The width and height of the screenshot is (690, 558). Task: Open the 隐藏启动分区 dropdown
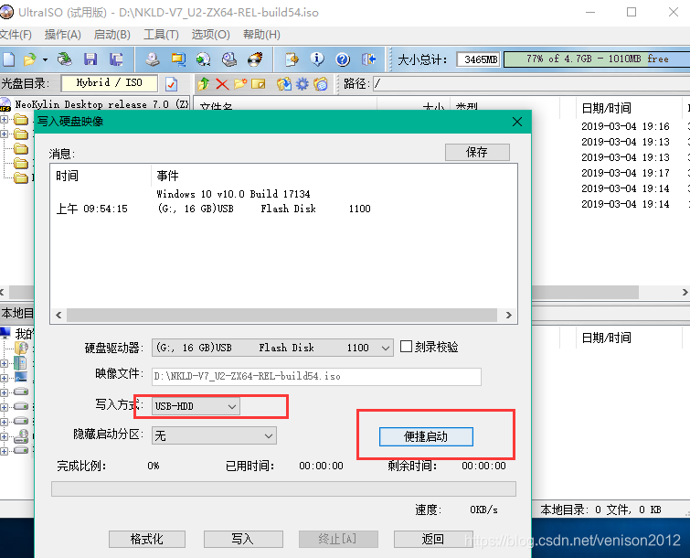tap(214, 436)
